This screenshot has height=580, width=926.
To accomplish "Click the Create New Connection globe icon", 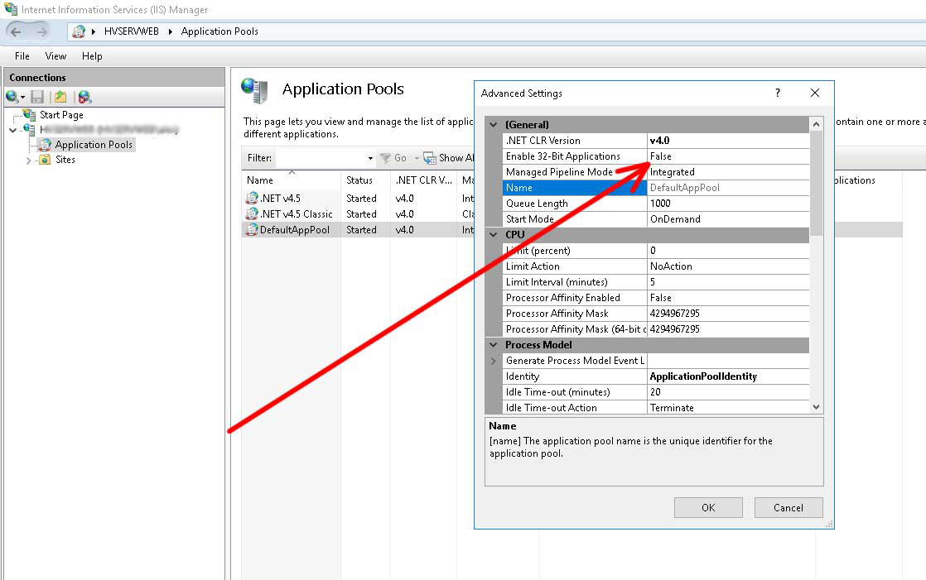I will [x=12, y=97].
